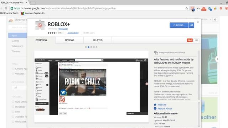This screenshot has width=228, height=128.
Task: Click the ROBLOX+ puzzle piece logo
Action: (40, 25)
